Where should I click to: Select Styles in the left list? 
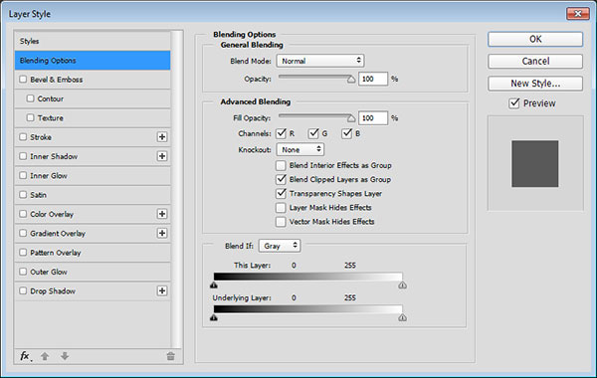coord(93,41)
